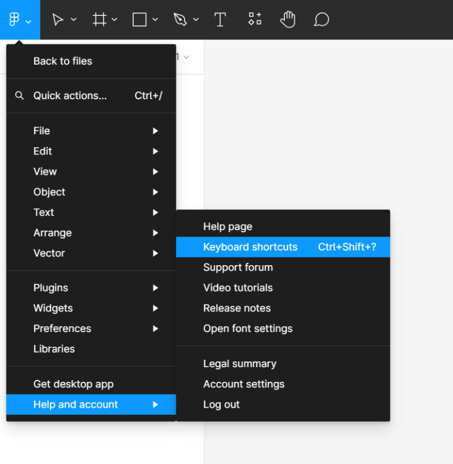Click Help and account menu item
The image size is (453, 464).
[91, 405]
